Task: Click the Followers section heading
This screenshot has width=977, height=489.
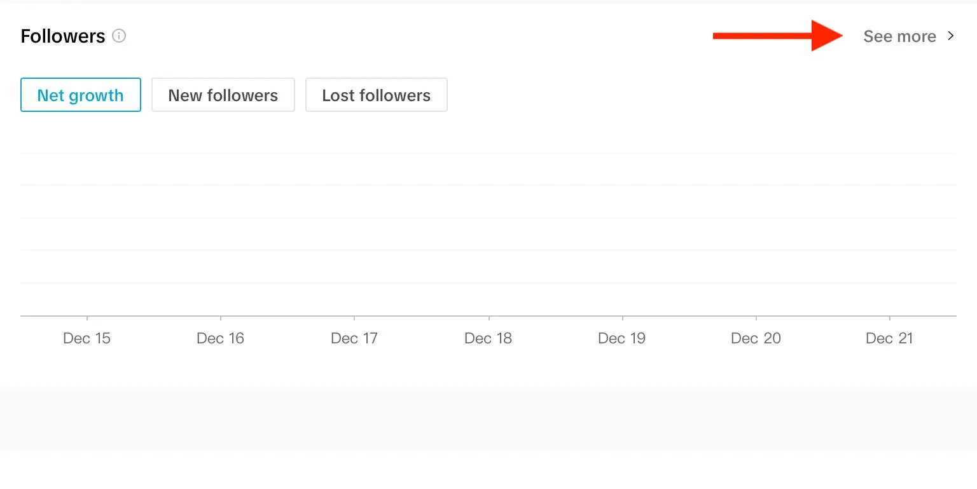Action: click(x=62, y=36)
